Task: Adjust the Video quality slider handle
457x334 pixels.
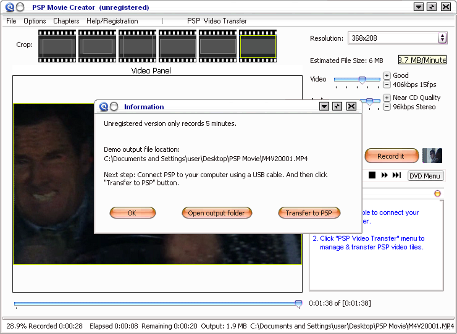Action: 362,81
